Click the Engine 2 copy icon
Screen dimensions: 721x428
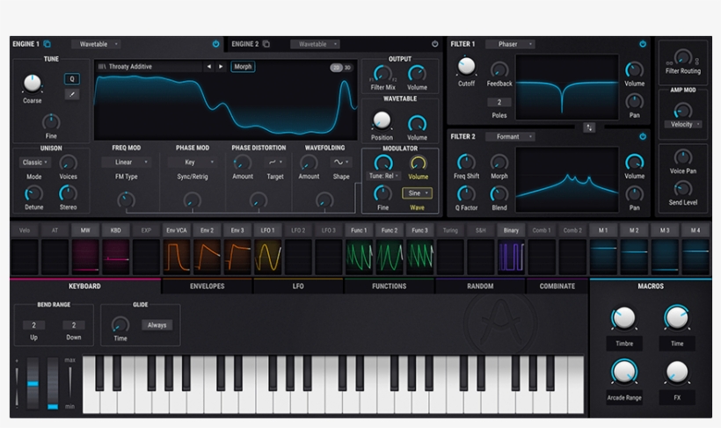coord(266,44)
